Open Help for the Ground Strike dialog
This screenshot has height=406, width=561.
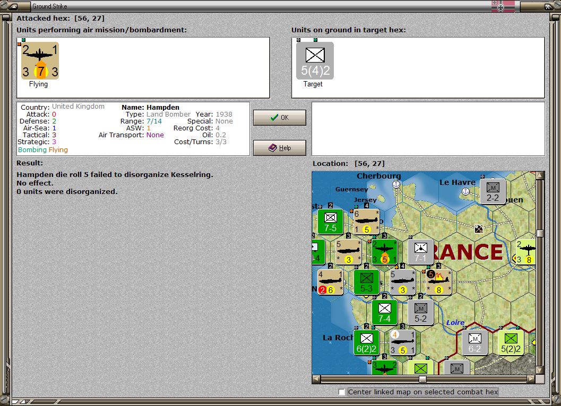pyautogui.click(x=279, y=147)
